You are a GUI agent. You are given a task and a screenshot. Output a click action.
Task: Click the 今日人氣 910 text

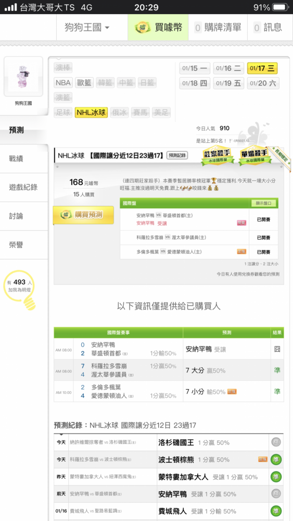pos(213,129)
